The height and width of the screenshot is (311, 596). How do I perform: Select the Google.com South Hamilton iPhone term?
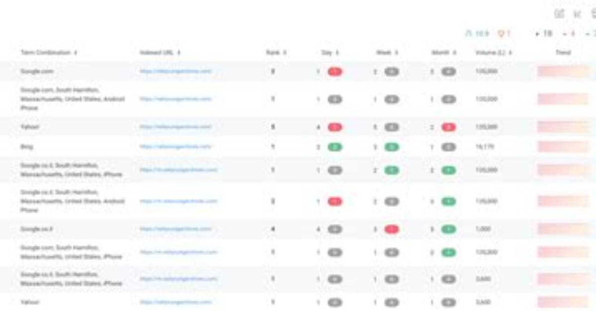[71, 252]
